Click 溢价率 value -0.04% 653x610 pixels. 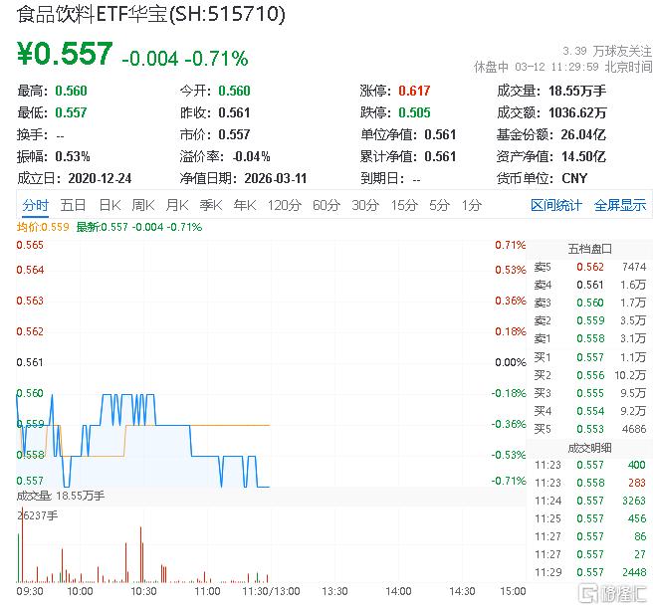pyautogui.click(x=252, y=156)
